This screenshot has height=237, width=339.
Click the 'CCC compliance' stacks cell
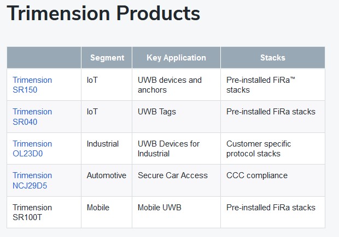pos(256,175)
